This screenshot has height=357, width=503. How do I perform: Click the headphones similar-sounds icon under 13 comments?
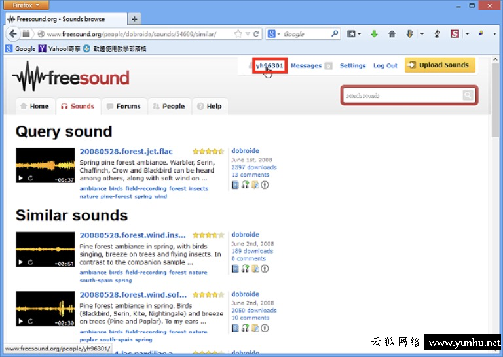246,185
